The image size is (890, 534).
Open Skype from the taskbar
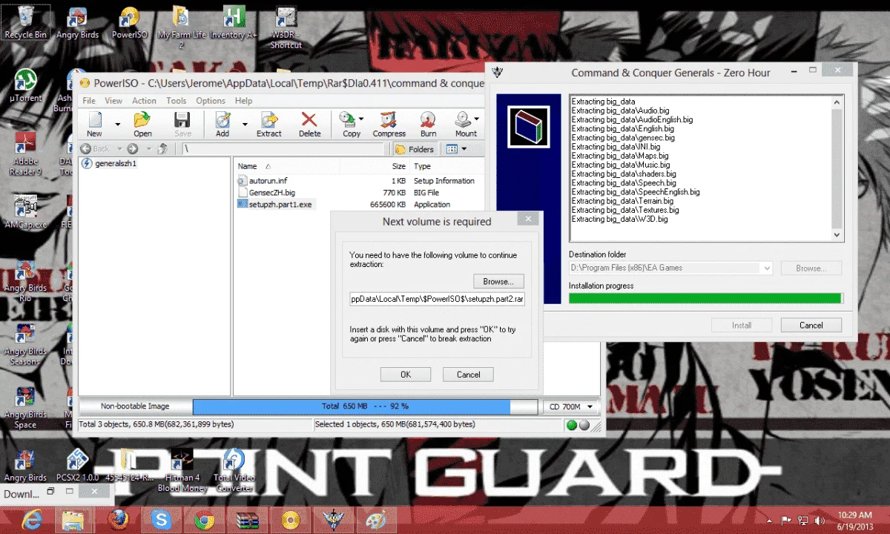pyautogui.click(x=161, y=521)
